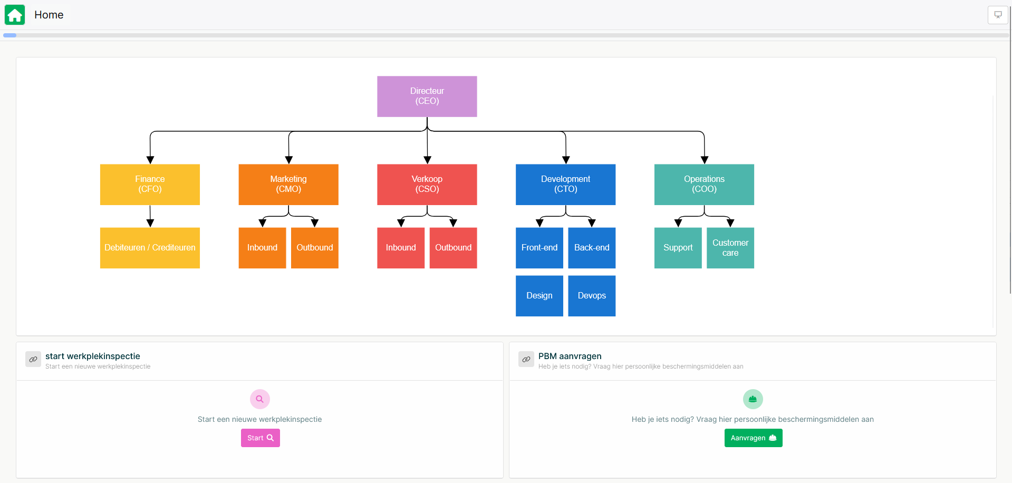Click the pink magnifier circle icon
Screen dimensions: 1012x483
[x=259, y=399]
